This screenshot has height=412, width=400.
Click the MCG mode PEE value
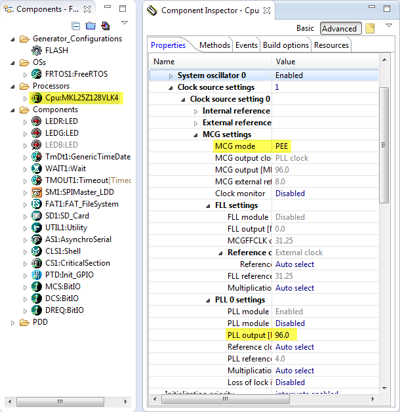point(282,146)
